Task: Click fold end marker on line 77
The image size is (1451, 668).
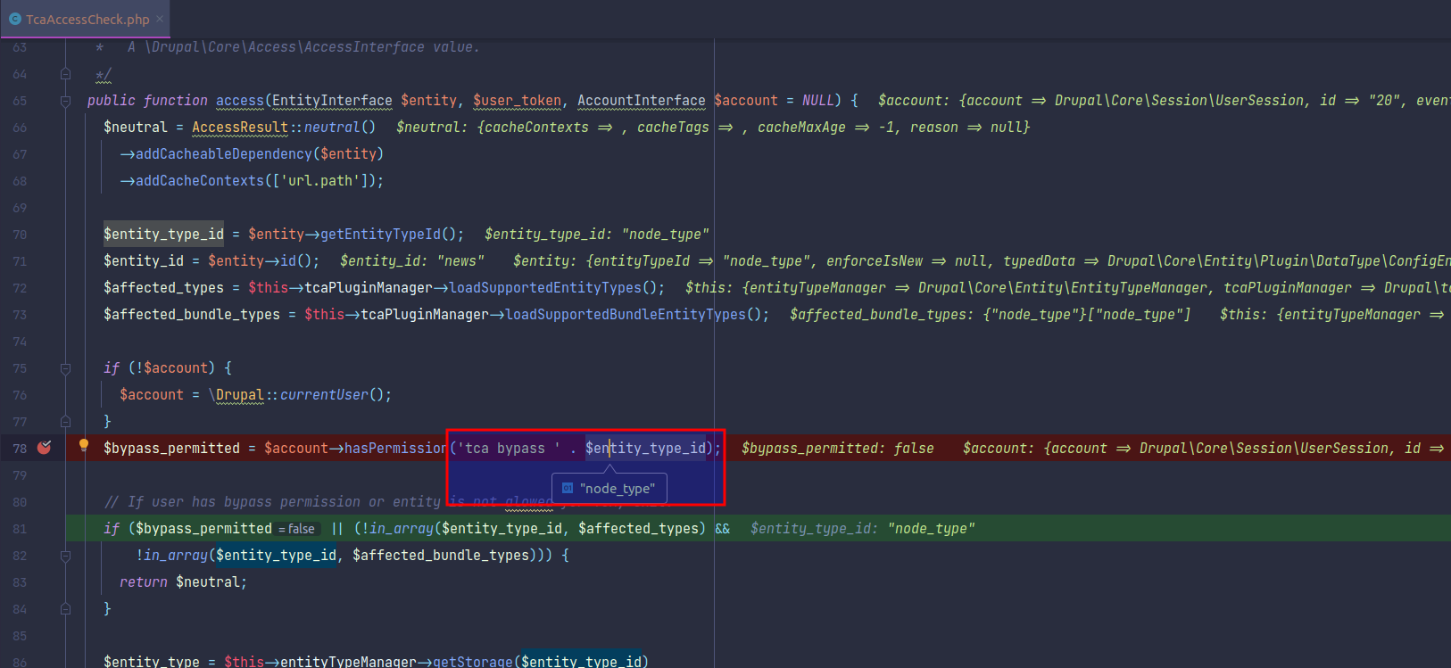Action: pos(65,421)
